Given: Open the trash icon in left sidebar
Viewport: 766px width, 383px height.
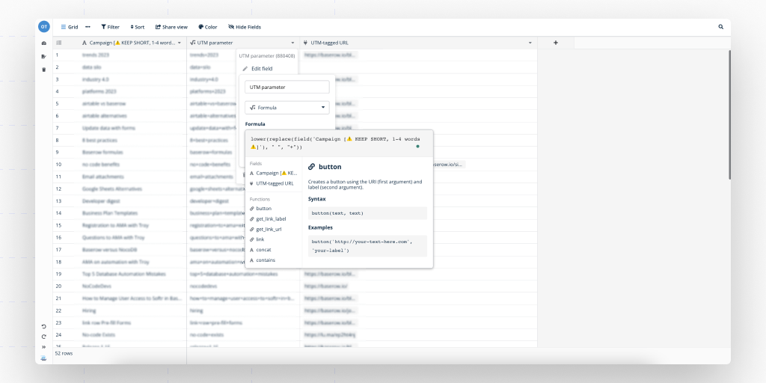Looking at the screenshot, I should pyautogui.click(x=43, y=70).
